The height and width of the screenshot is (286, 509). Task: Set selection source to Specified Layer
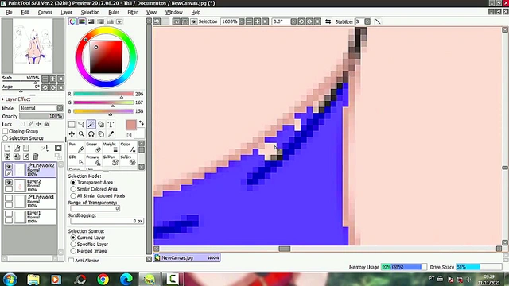pos(73,244)
